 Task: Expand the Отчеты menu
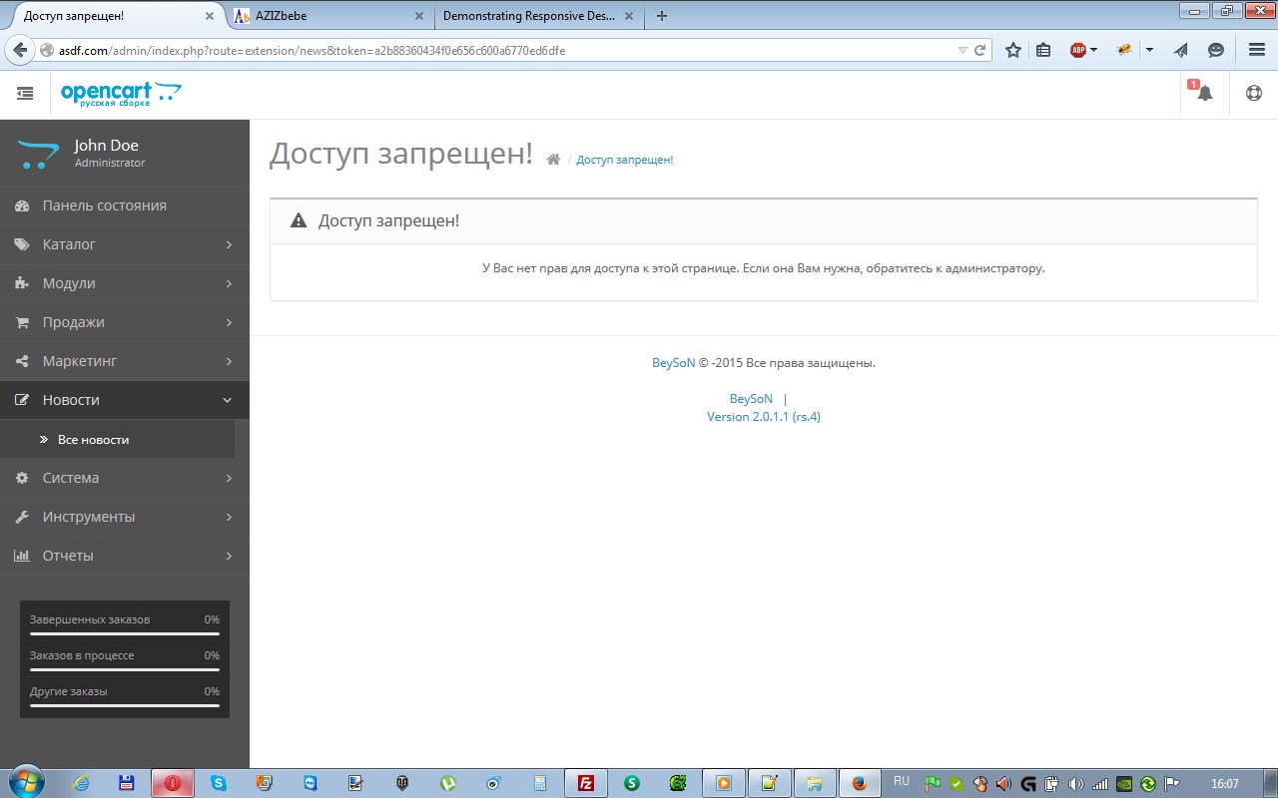point(125,556)
